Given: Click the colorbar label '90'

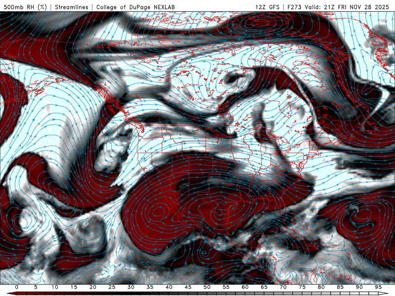Looking at the screenshot, I should click(x=359, y=287).
